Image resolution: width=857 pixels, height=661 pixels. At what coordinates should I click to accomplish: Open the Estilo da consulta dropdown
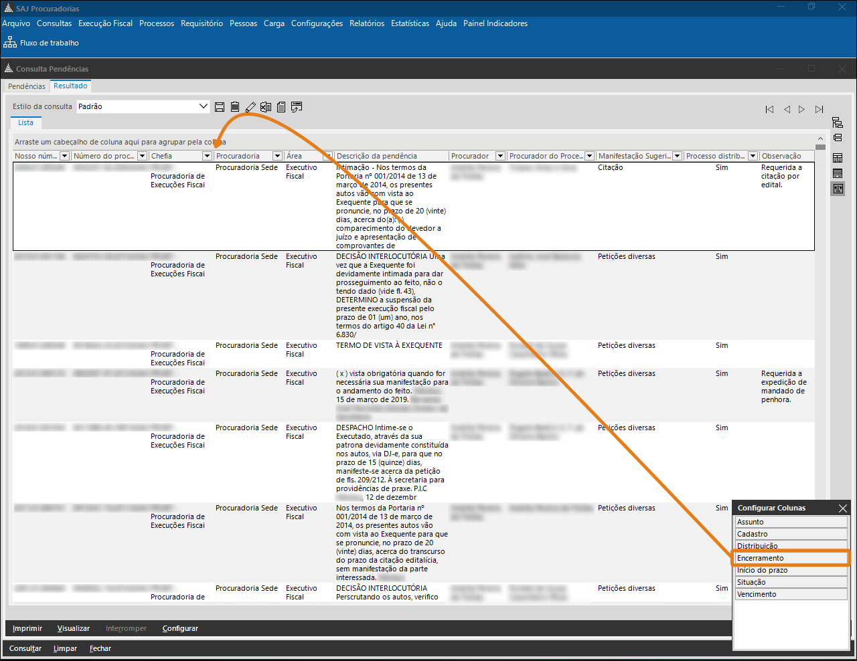204,106
